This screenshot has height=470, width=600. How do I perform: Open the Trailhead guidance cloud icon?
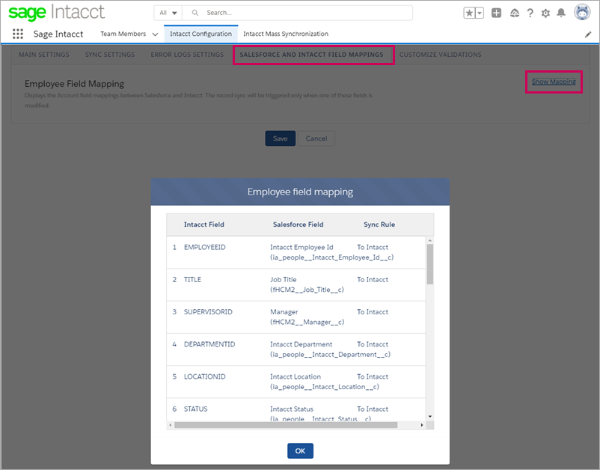click(x=515, y=13)
